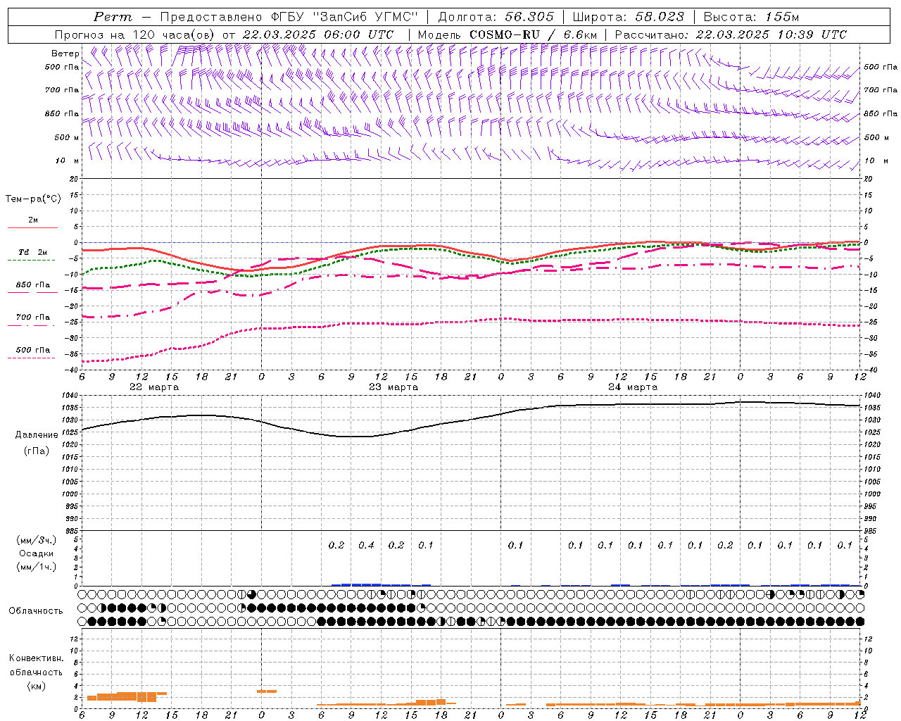This screenshot has width=901, height=721.
Task: Click the "10 м" wind level label on the left
Action: click(68, 161)
